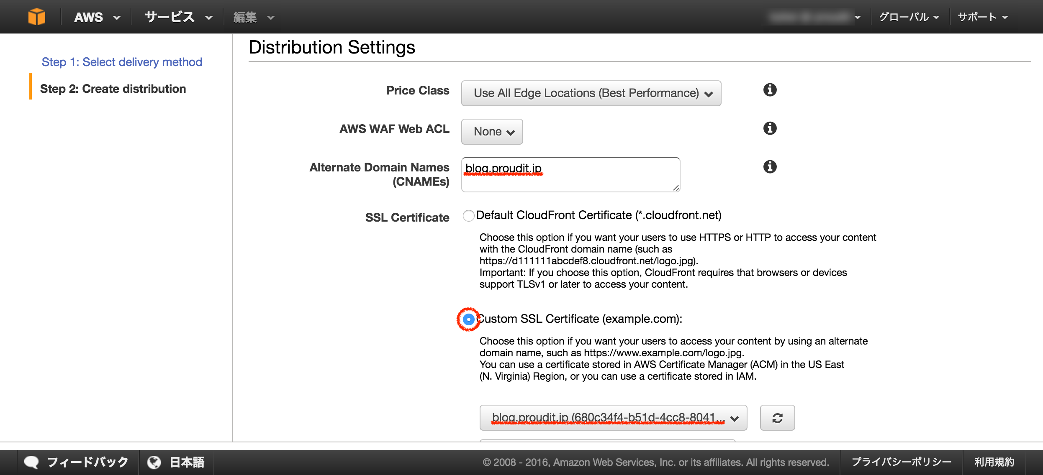The image size is (1043, 475).
Task: Select Custom SSL Certificate radio option
Action: click(468, 319)
